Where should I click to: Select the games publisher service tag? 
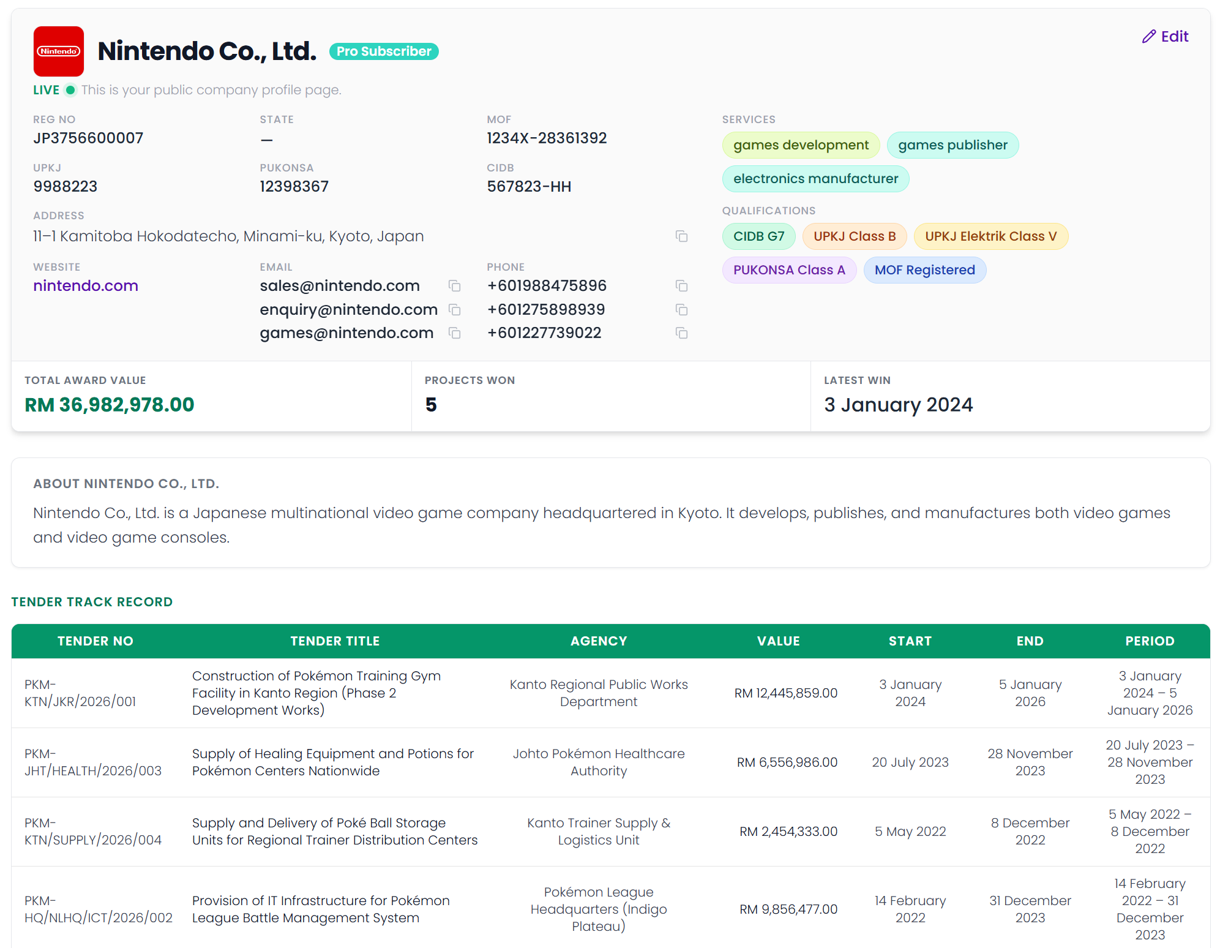[x=952, y=145]
